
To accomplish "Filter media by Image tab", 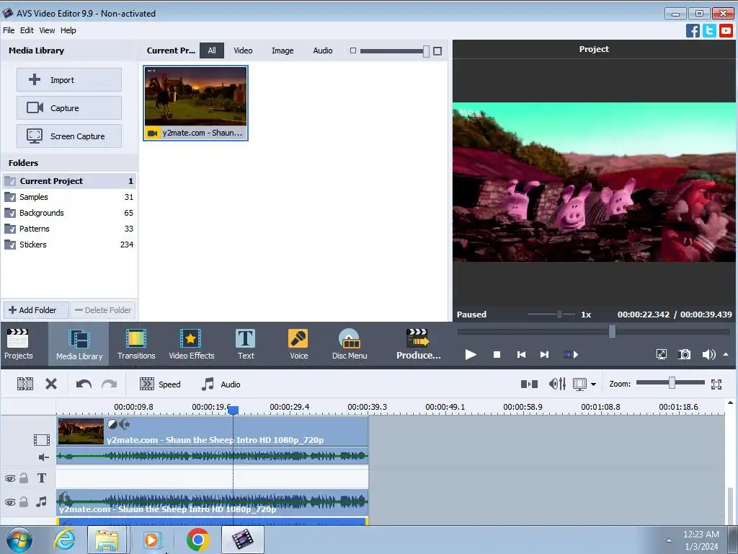I will [283, 50].
